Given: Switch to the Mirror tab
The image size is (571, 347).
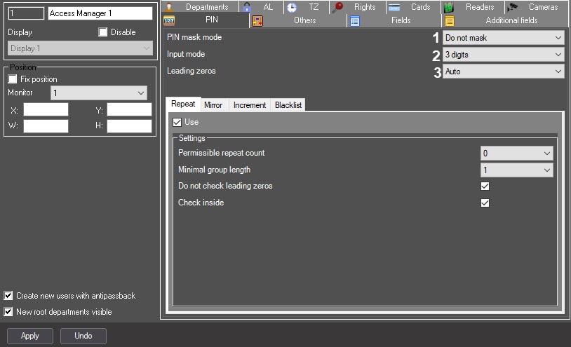Looking at the screenshot, I should click(213, 105).
